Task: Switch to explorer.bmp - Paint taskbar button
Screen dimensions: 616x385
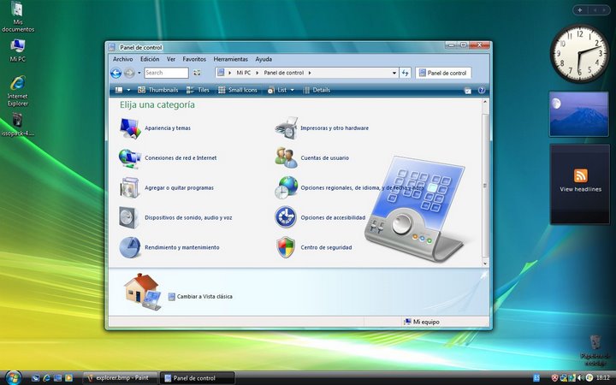Action: 121,378
